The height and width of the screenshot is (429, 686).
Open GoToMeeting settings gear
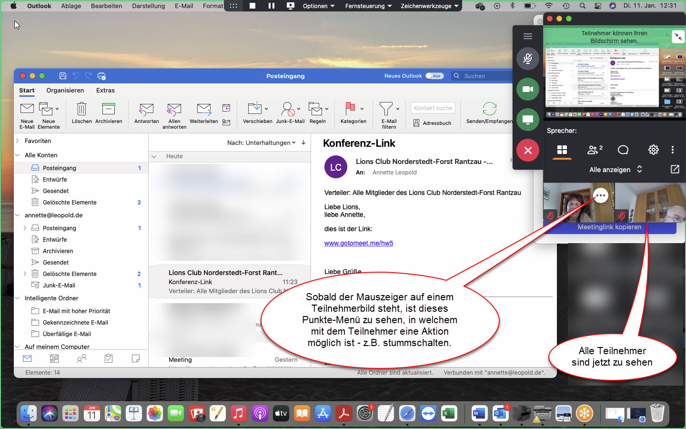pos(654,150)
